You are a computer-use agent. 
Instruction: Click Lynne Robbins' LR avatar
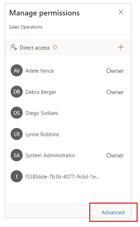click(x=16, y=134)
